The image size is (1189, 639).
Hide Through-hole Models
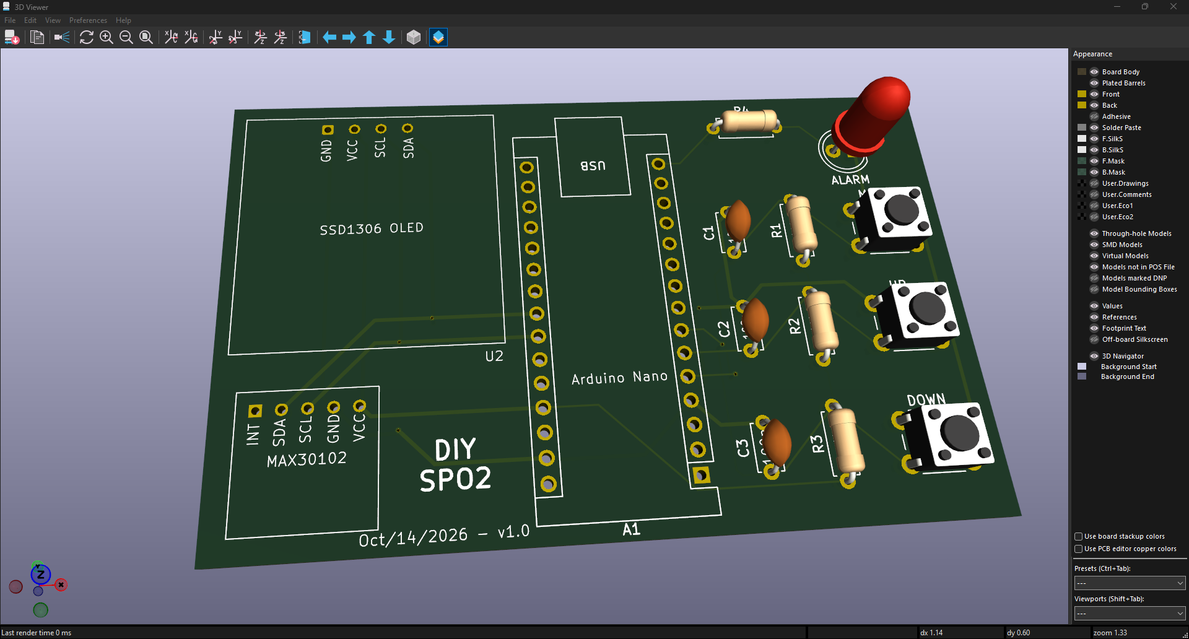pos(1094,233)
